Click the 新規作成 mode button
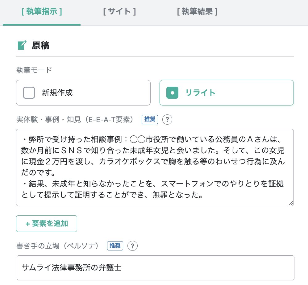This screenshot has width=308, height=285. (x=83, y=93)
